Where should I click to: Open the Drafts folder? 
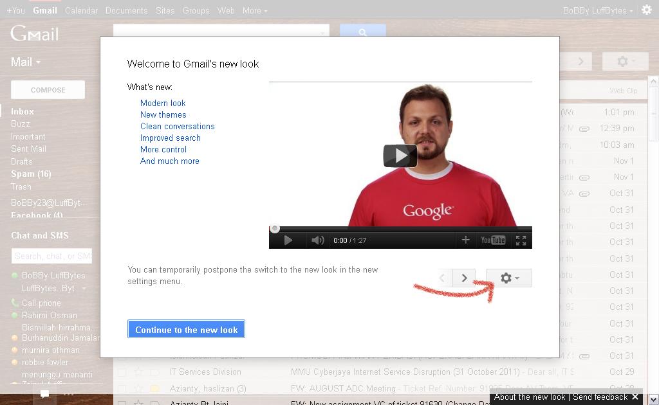tap(21, 161)
